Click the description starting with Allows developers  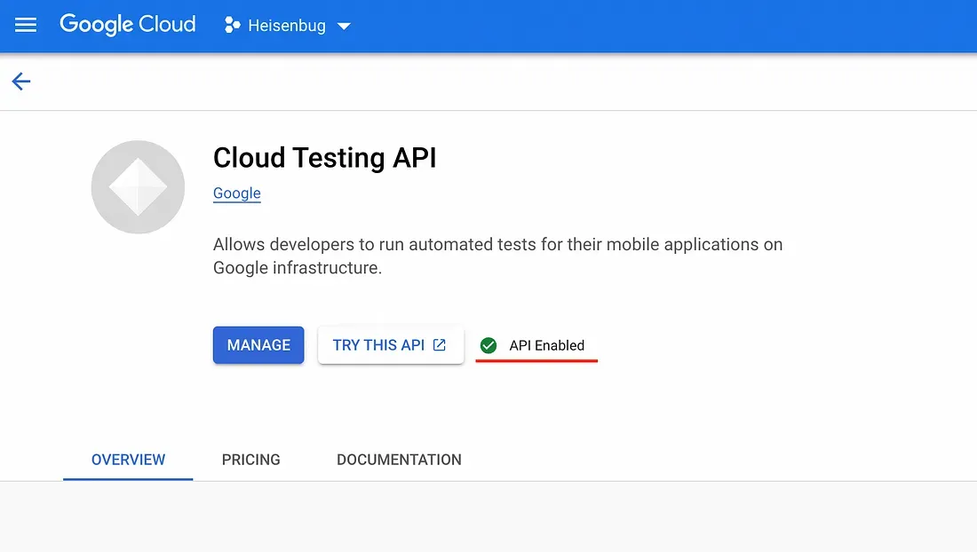tap(498, 256)
